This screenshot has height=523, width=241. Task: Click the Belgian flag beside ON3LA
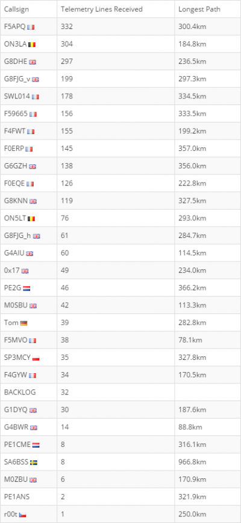click(x=32, y=44)
